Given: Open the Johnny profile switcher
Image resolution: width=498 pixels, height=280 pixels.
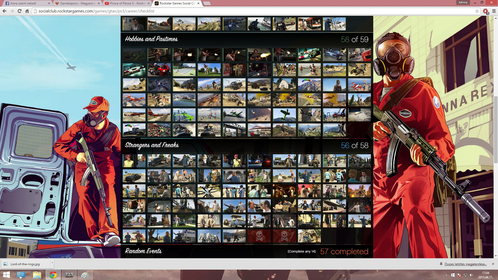Looking at the screenshot, I should pos(463,2).
